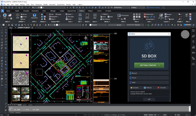Screen dimensions: 196x116
Task: Click the Set-out survey tool
Action: pos(24,14)
